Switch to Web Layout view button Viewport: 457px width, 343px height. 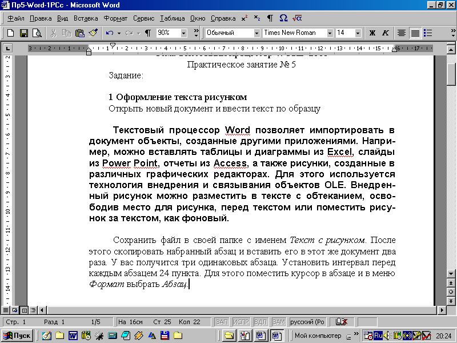15,310
